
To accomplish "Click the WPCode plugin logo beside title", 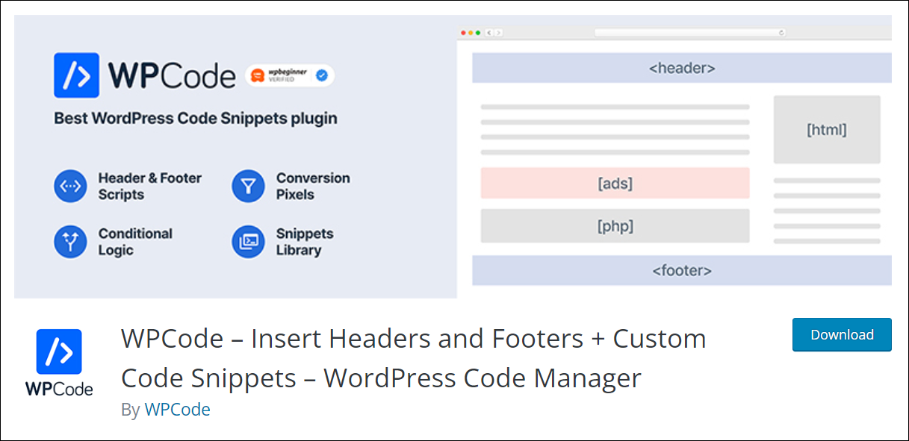I will pos(59,363).
